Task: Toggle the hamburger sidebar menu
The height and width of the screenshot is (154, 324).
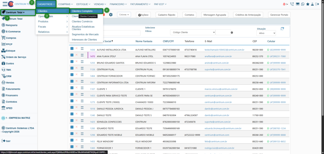Action: pos(5,4)
